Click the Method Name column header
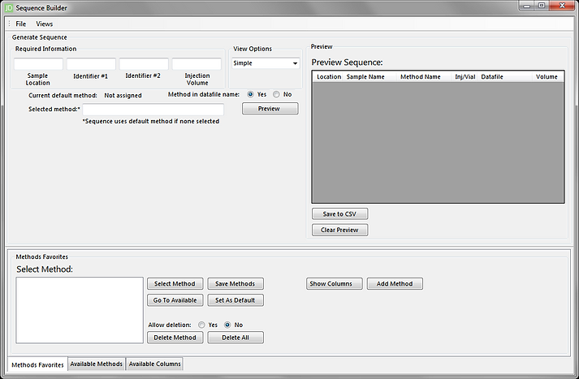This screenshot has height=379, width=579. (x=424, y=77)
